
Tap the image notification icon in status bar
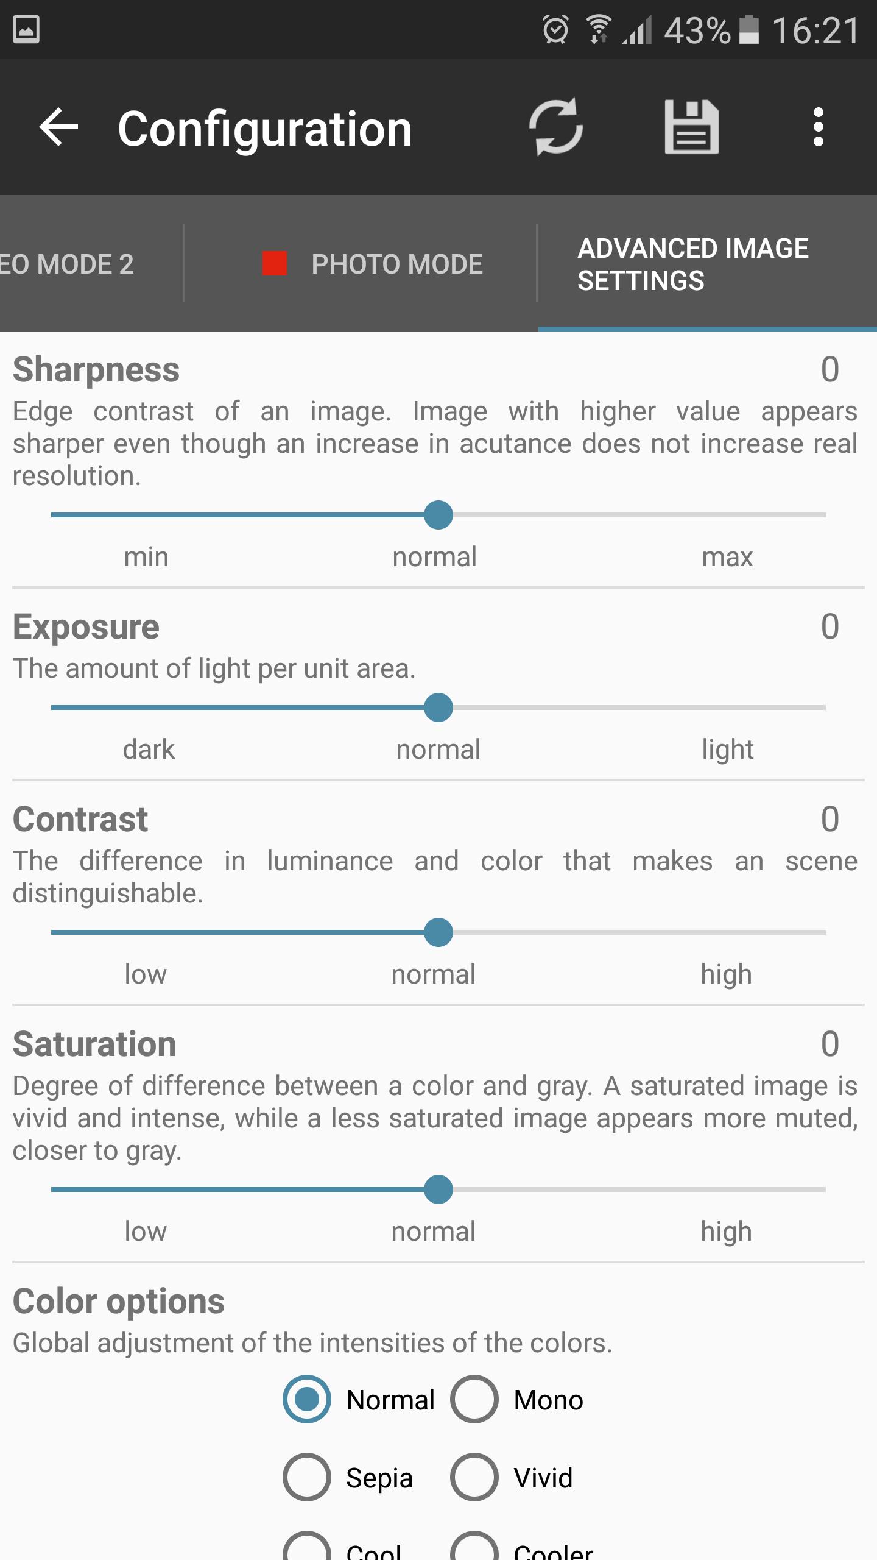click(x=26, y=29)
